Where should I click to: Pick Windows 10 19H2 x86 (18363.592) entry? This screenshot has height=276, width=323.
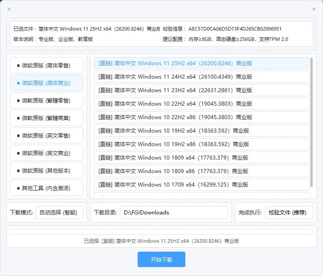tap(202, 144)
